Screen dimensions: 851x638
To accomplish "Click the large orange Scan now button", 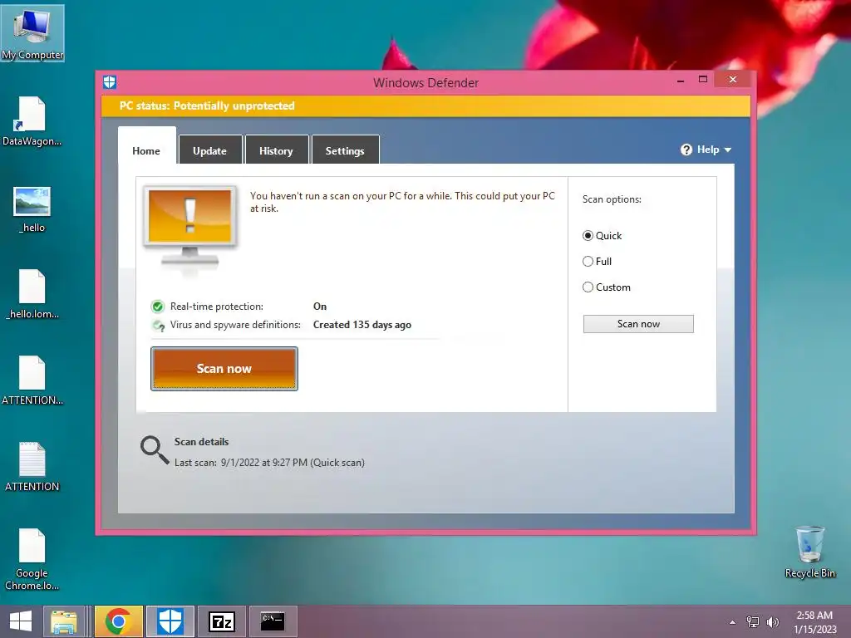I will coord(224,369).
